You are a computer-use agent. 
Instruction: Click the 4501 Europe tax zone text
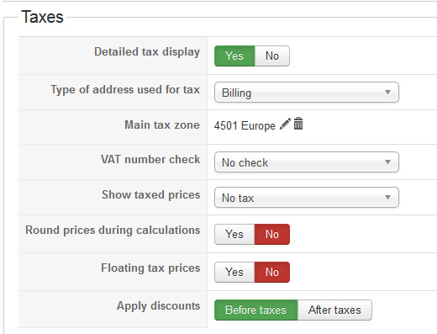click(245, 125)
